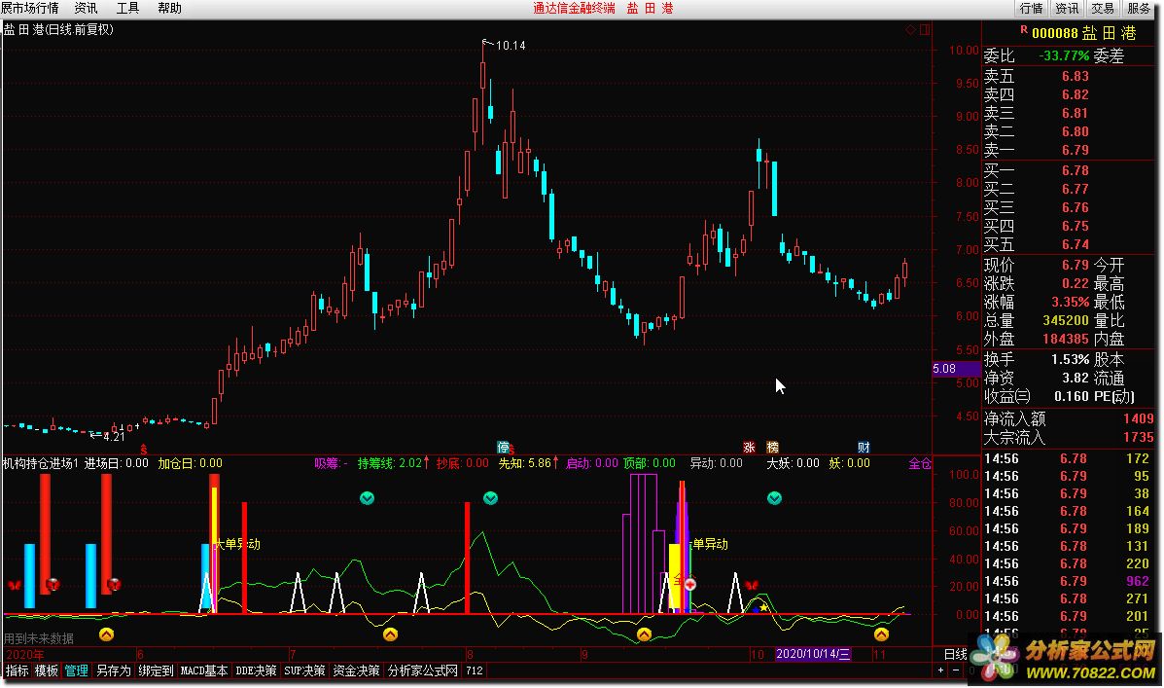Click orange up-chevron signal after the September label

pyautogui.click(x=644, y=634)
